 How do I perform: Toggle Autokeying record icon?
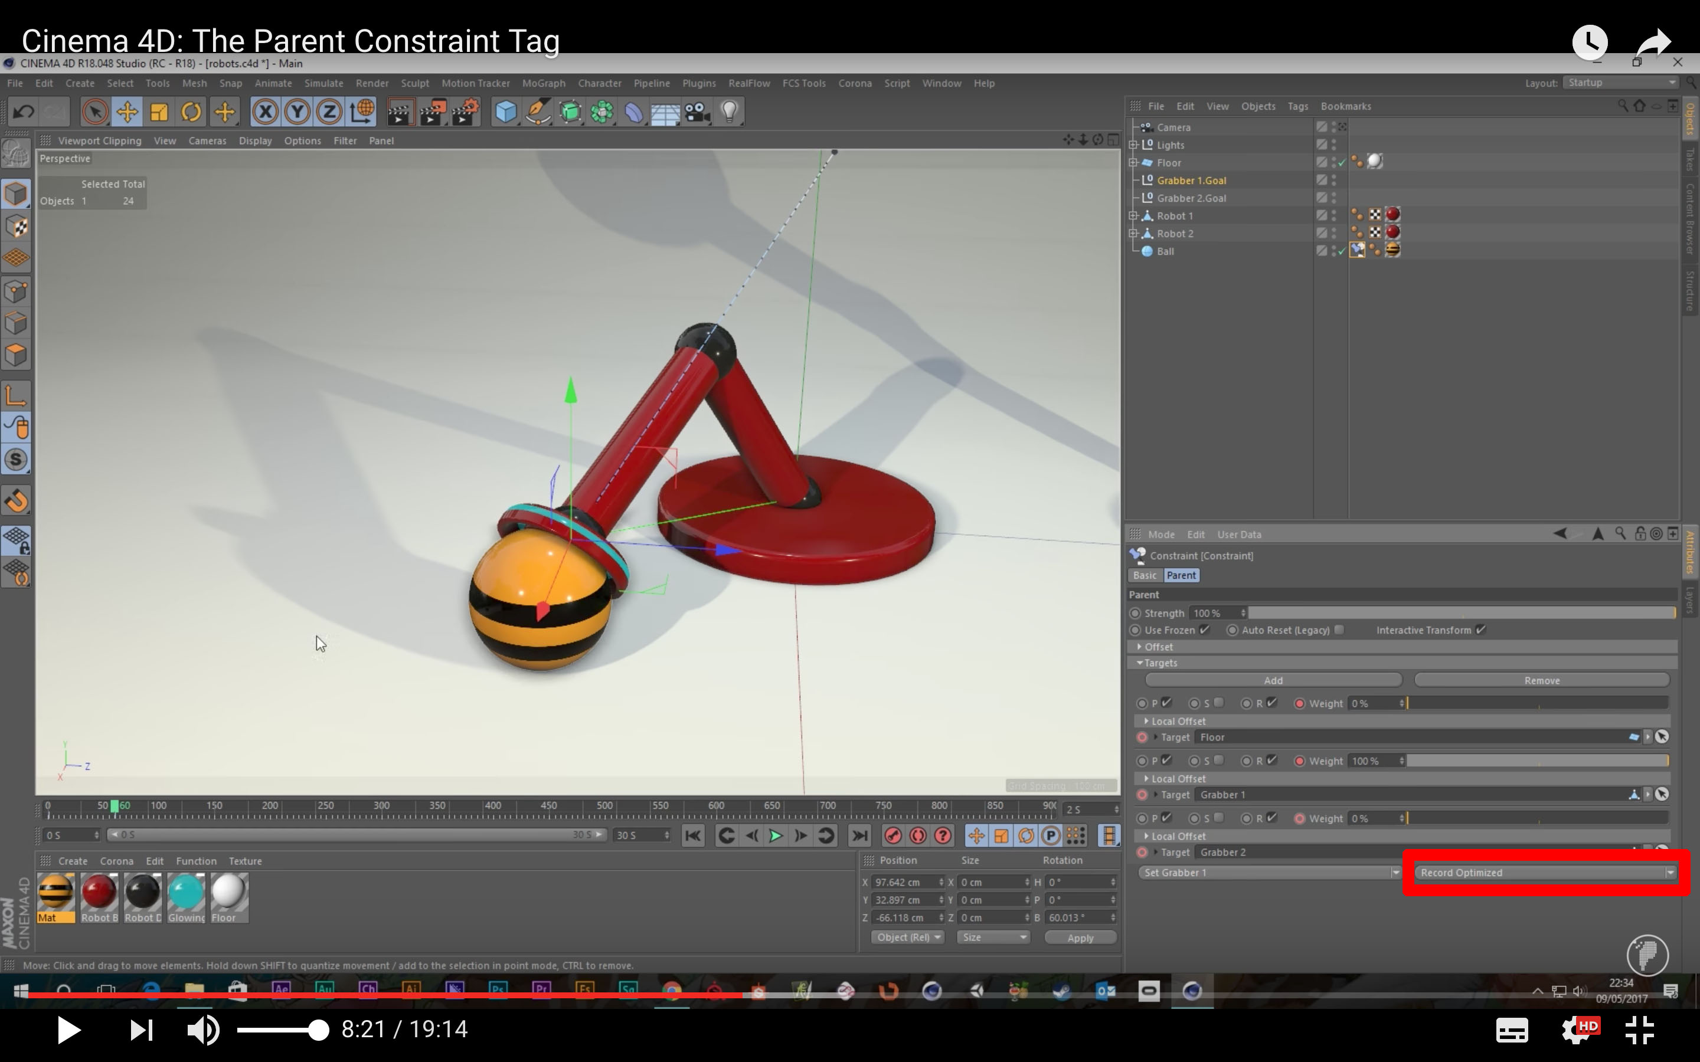(917, 835)
